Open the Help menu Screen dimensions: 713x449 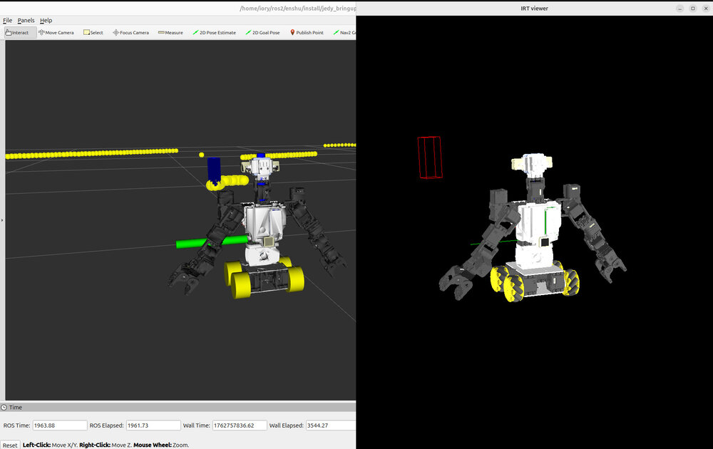click(x=46, y=20)
